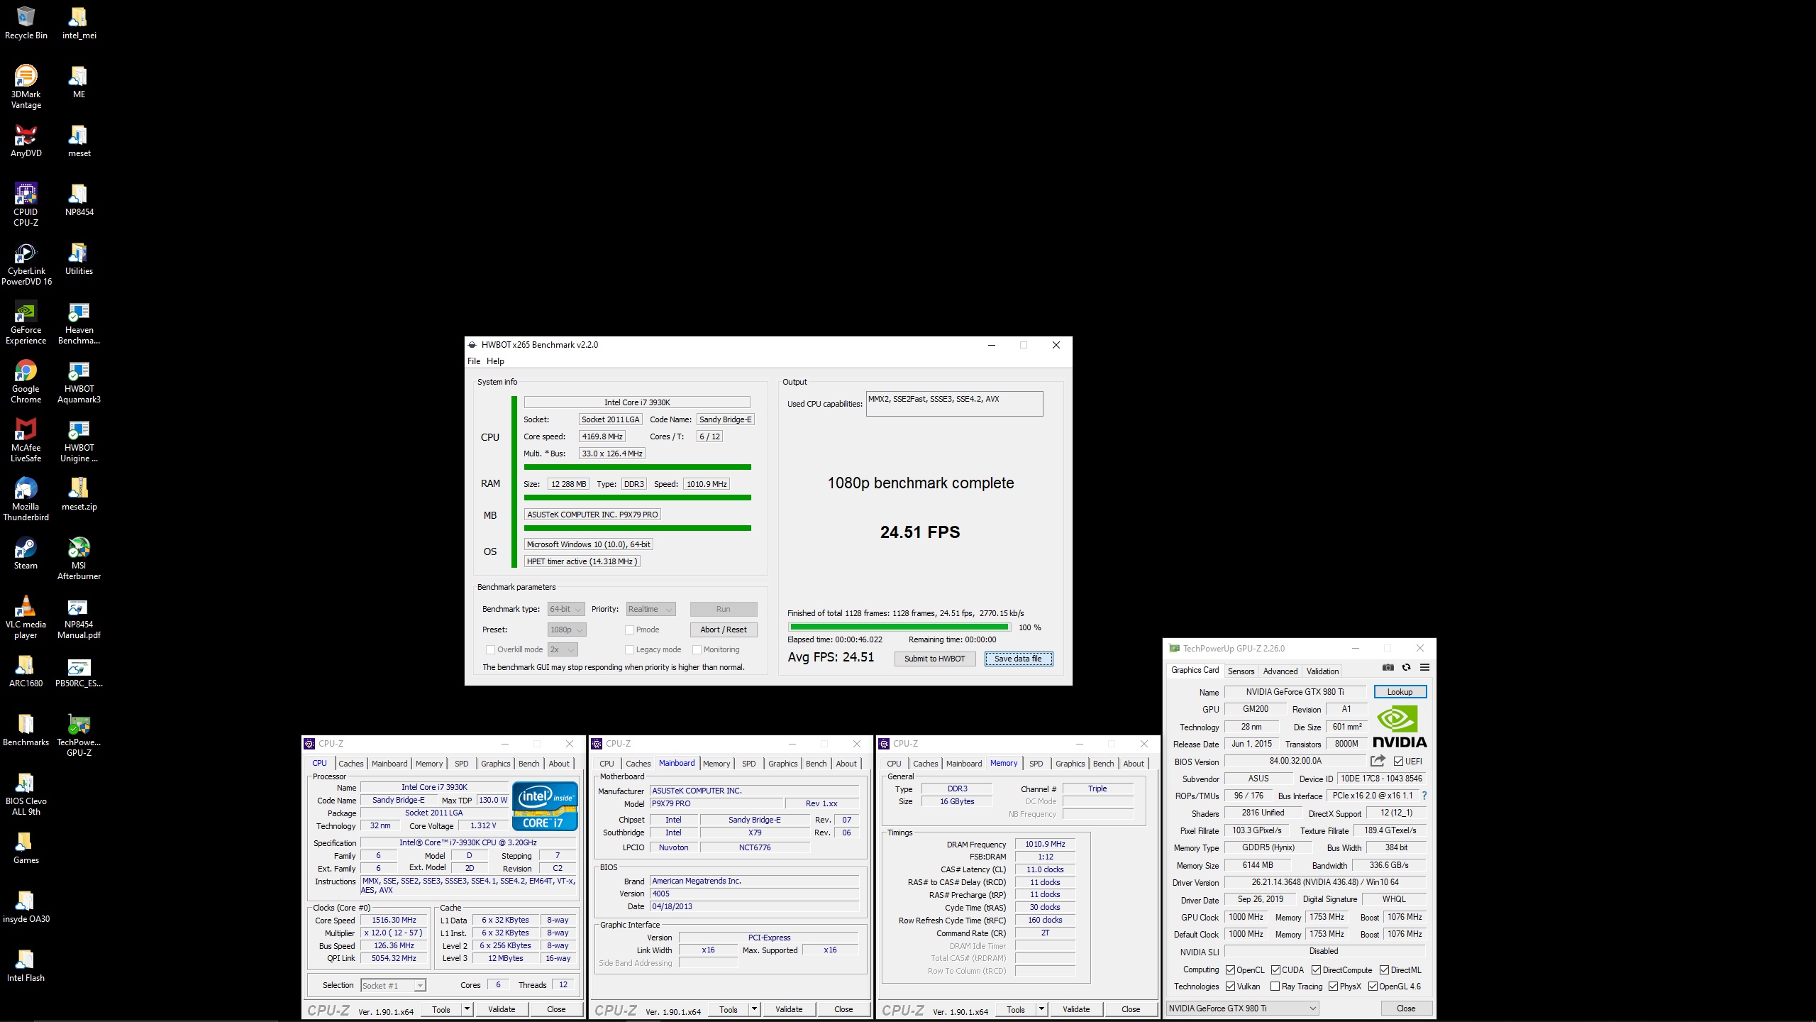1816x1022 pixels.
Task: Click NVIDIA logo in GPU-Z
Action: (1400, 727)
